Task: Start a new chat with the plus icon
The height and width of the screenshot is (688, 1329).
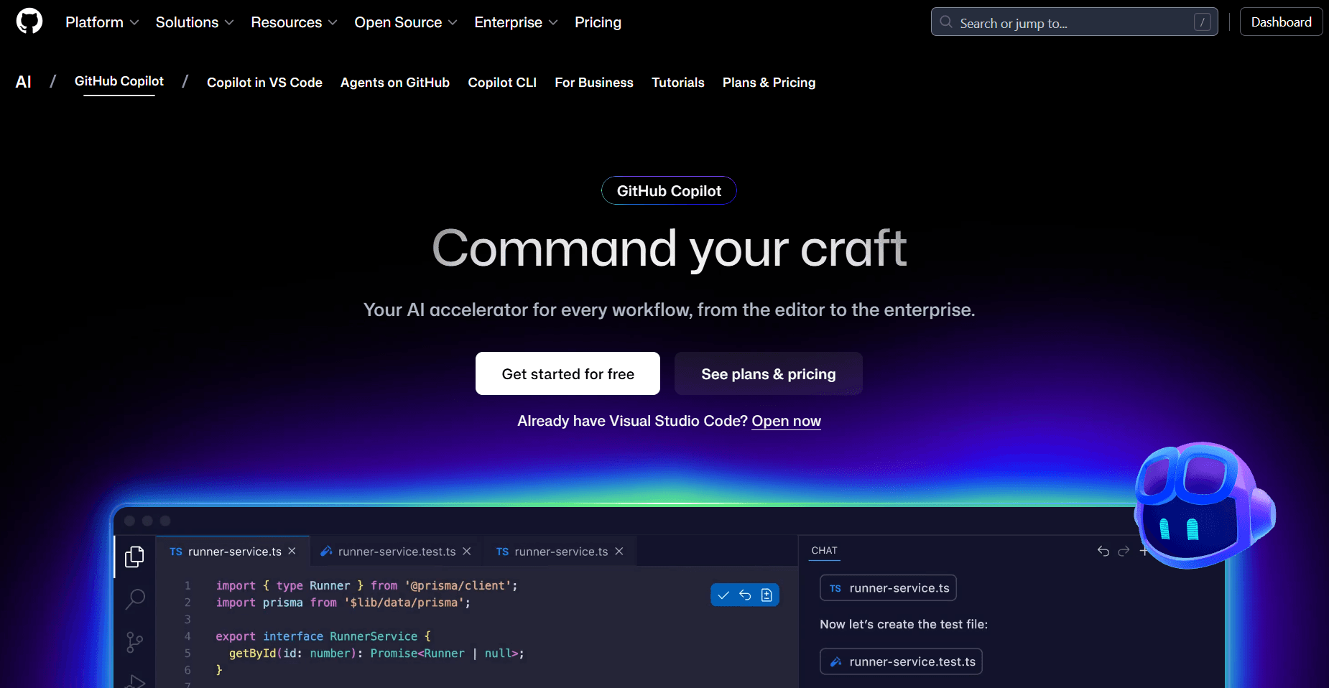Action: 1144,552
